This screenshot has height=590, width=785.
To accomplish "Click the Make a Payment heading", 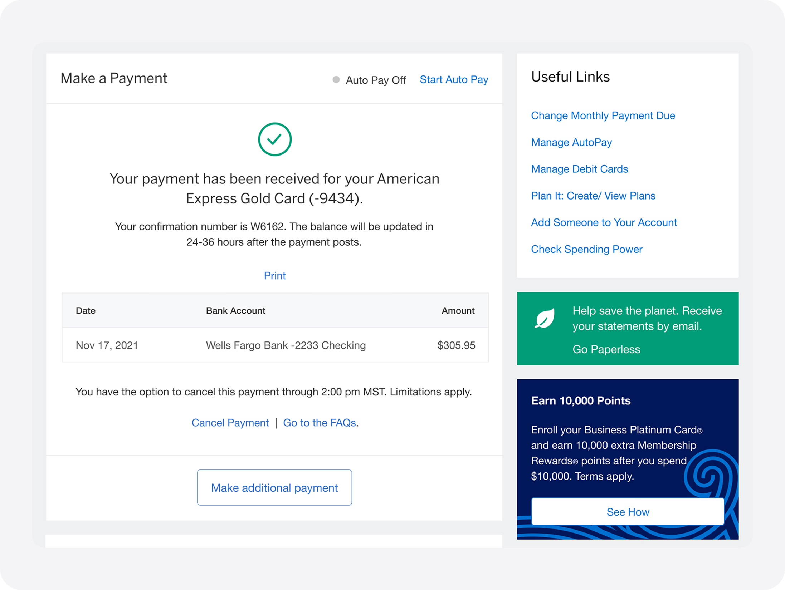I will pos(114,78).
